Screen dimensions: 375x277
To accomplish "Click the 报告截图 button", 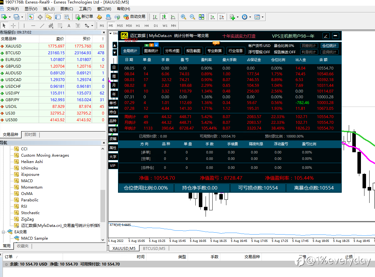I will pos(193,51).
